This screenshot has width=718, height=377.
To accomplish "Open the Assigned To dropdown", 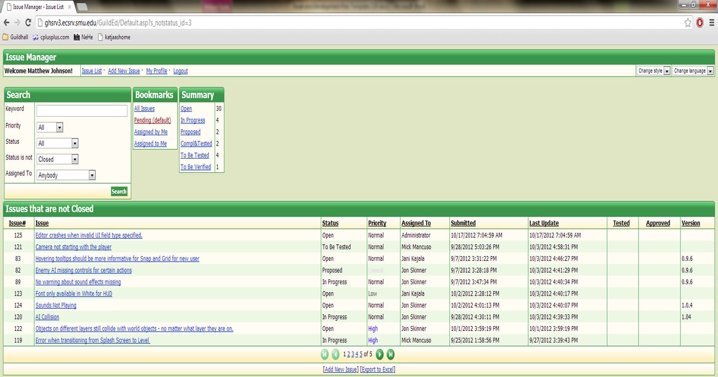I will 66,175.
